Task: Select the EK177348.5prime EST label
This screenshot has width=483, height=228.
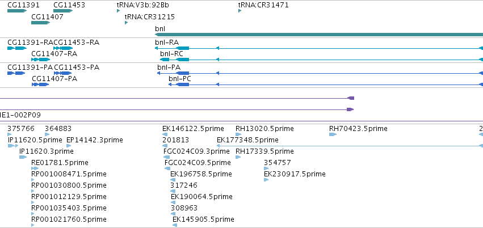Action: (247, 140)
